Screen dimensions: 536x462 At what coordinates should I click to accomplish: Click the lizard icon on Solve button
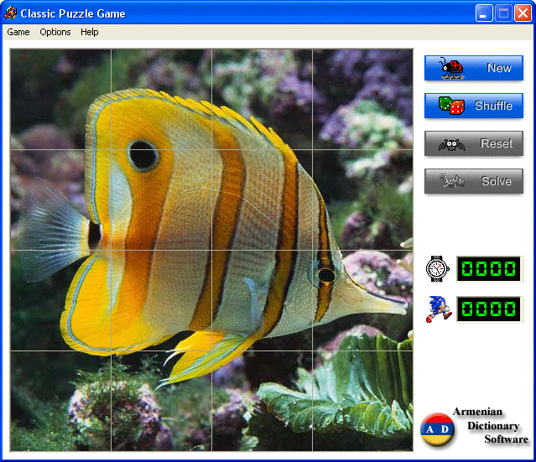tap(451, 180)
